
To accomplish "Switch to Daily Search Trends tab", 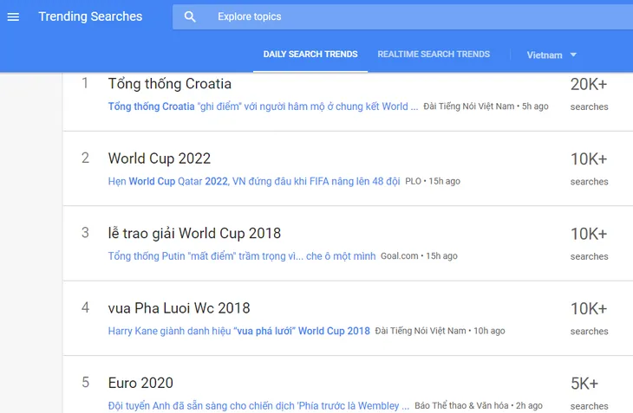I will pyautogui.click(x=310, y=55).
